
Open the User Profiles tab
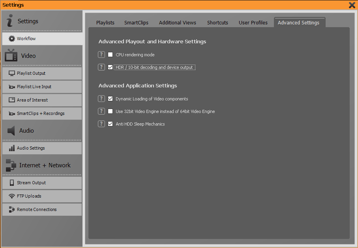point(253,22)
